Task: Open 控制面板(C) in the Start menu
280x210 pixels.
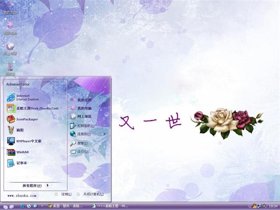Action: pyautogui.click(x=82, y=126)
